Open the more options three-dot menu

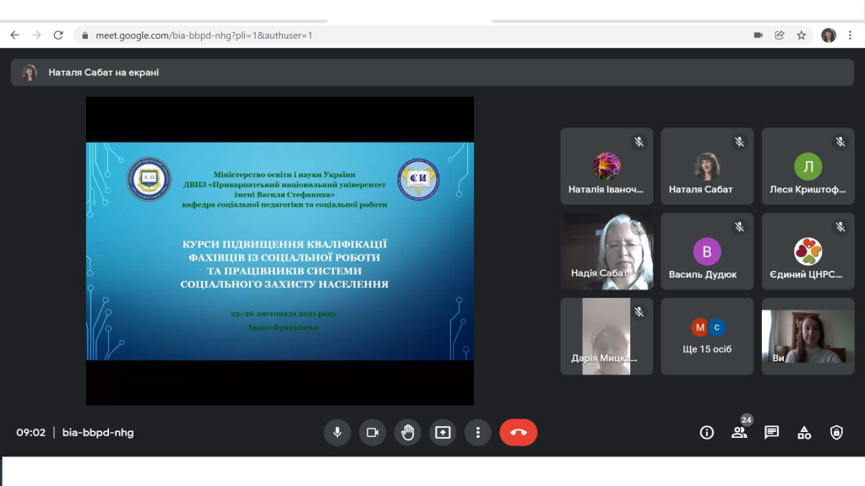[x=478, y=433]
